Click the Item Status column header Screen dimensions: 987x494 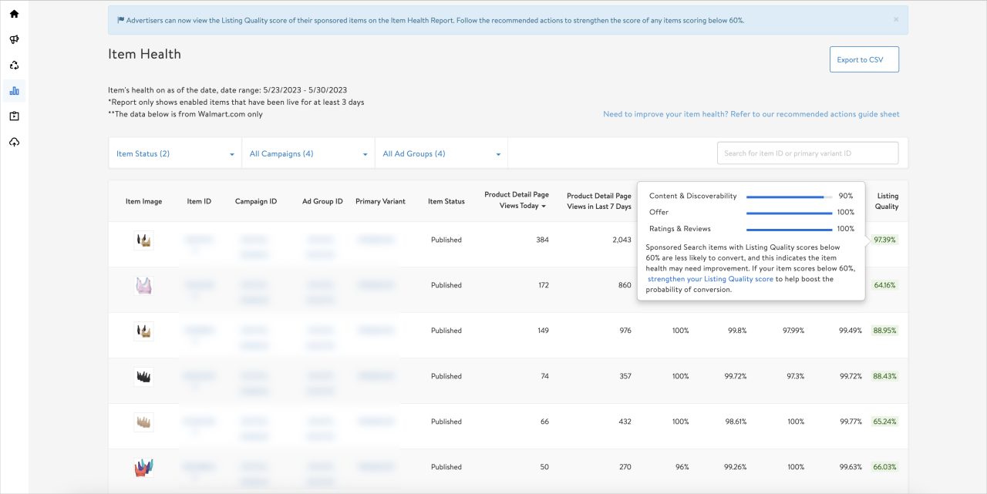[446, 201]
